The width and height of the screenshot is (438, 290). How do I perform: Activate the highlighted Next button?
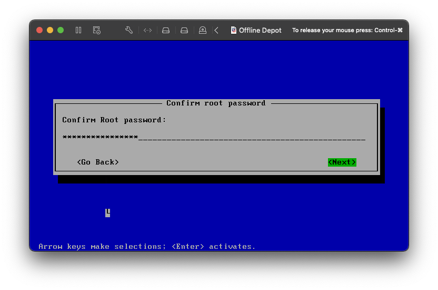coord(342,162)
